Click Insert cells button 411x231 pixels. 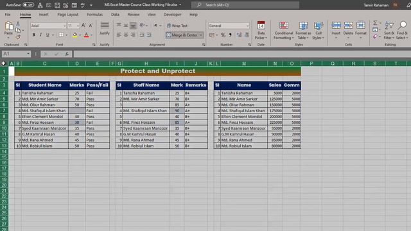click(x=336, y=30)
